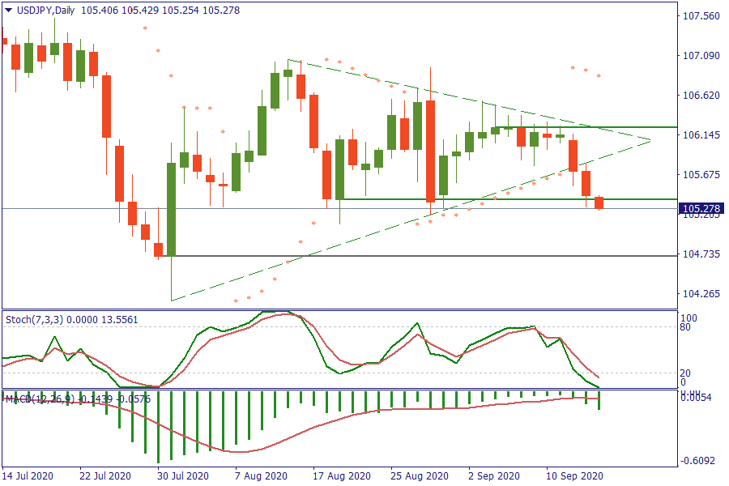Click the OHLC values 105.406 105.429 105.254 105.278
This screenshot has width=729, height=486.
160,11
